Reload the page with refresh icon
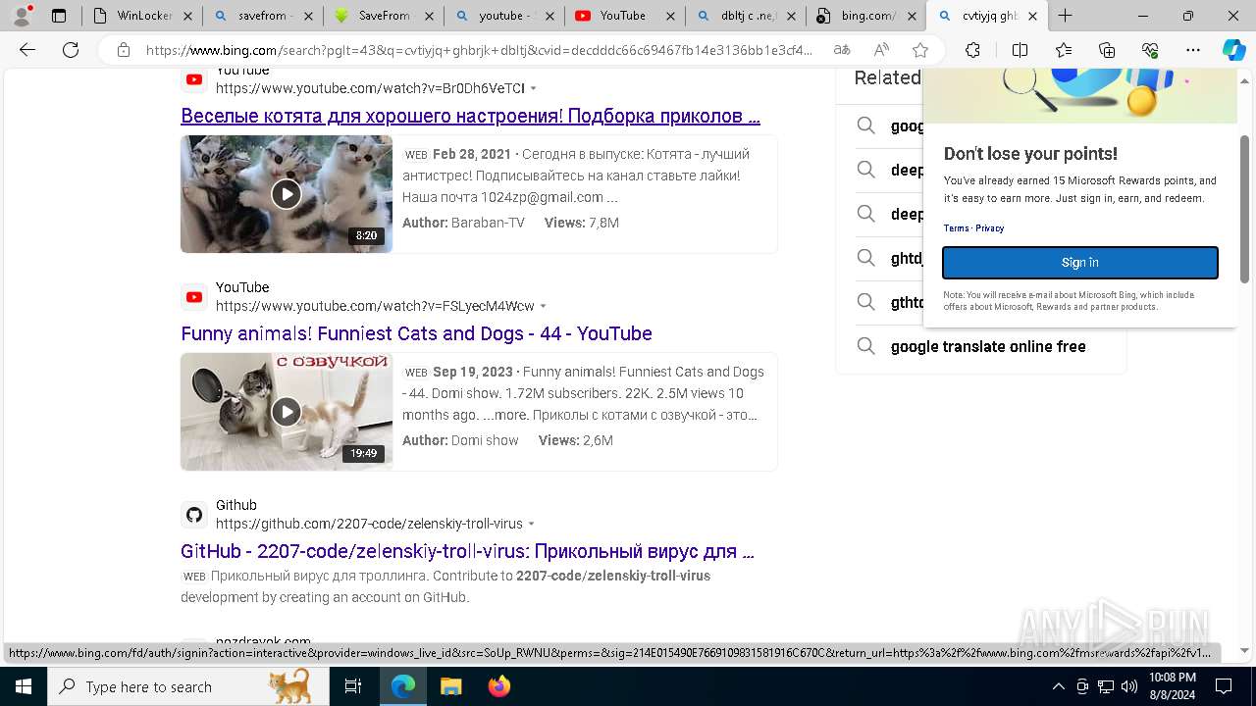 (x=71, y=50)
